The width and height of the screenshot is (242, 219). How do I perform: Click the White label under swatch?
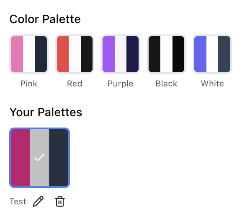tap(212, 83)
